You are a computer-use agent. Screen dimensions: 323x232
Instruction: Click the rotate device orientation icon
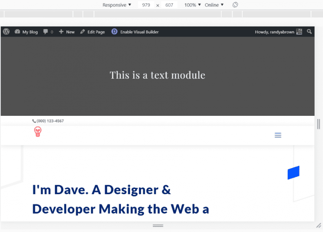pos(236,5)
